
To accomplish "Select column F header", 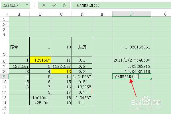I will point(132,14).
